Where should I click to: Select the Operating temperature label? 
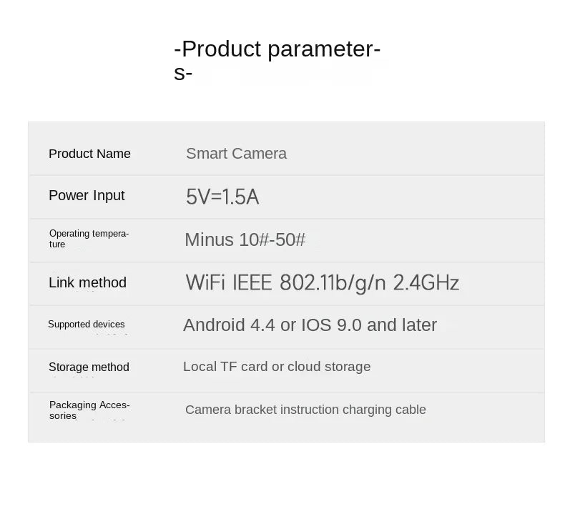click(x=89, y=238)
